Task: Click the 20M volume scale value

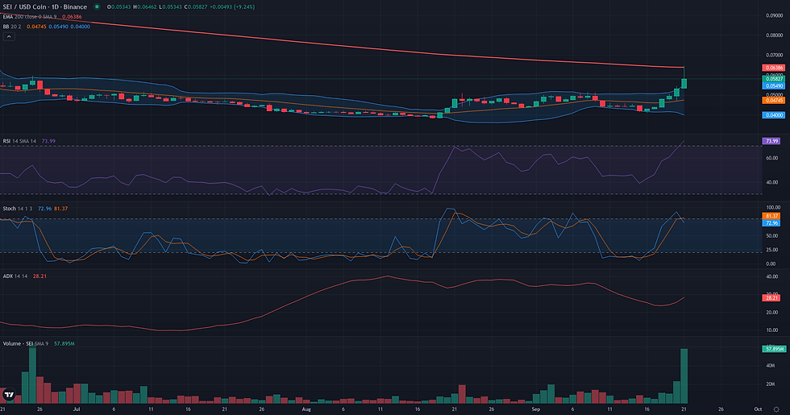Action: point(771,384)
